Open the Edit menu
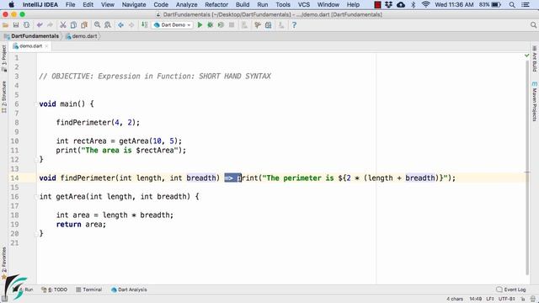The height and width of the screenshot is (303, 539). [x=88, y=4]
